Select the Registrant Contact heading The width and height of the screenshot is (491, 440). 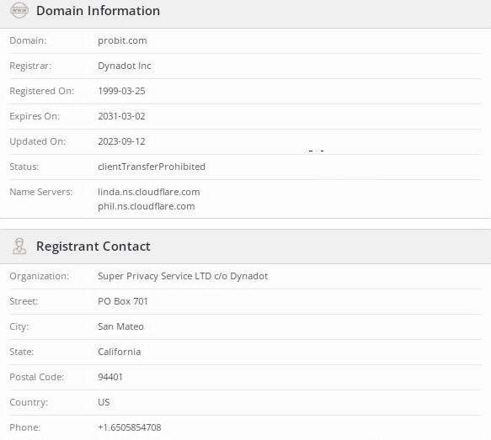click(93, 247)
